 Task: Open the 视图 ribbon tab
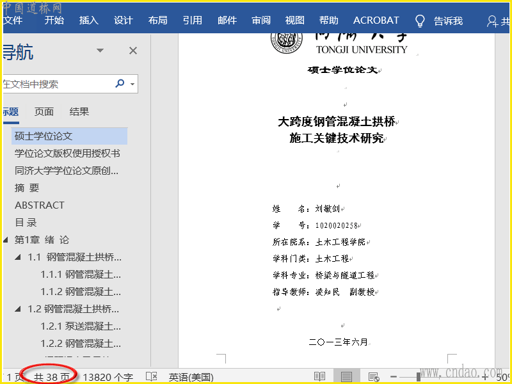294,20
